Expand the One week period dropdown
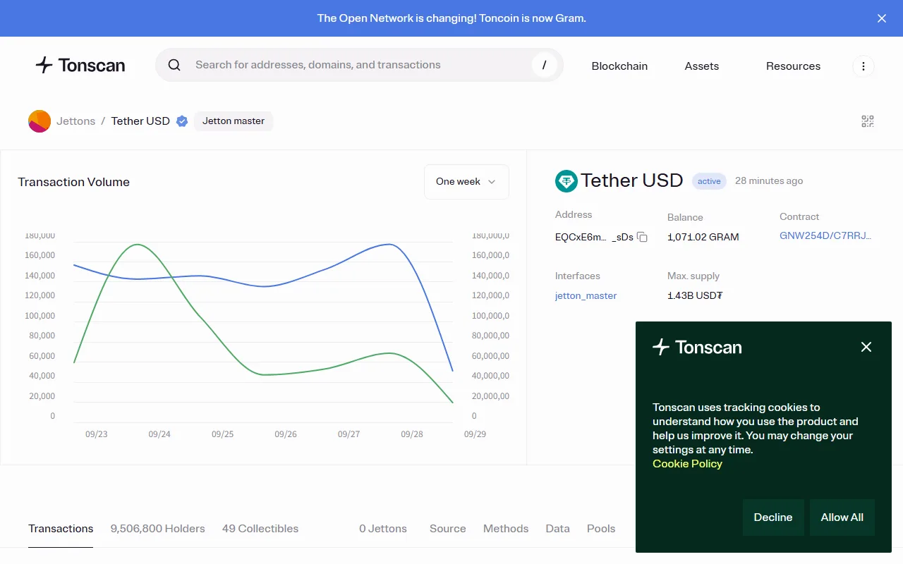The image size is (903, 564). 466,182
